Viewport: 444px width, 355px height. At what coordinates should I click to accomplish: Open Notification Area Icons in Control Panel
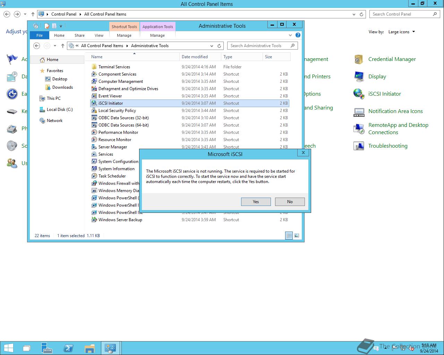pos(395,111)
